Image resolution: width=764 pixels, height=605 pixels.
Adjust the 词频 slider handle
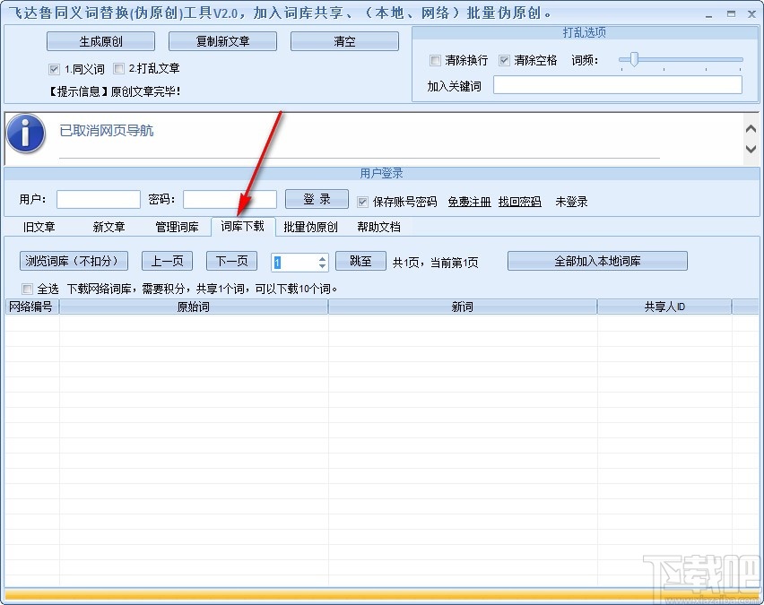click(634, 59)
